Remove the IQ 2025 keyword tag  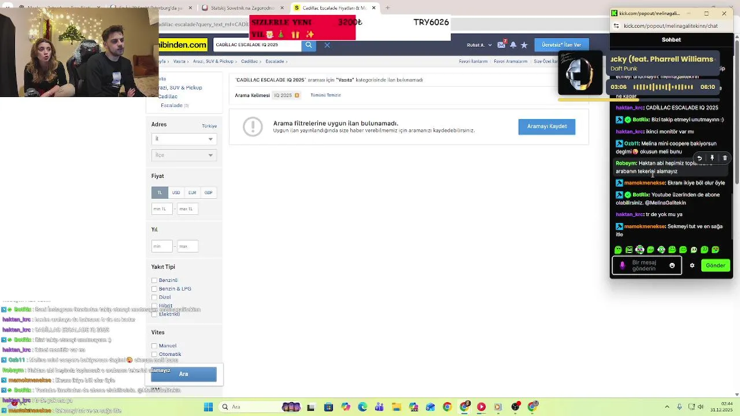pos(297,95)
